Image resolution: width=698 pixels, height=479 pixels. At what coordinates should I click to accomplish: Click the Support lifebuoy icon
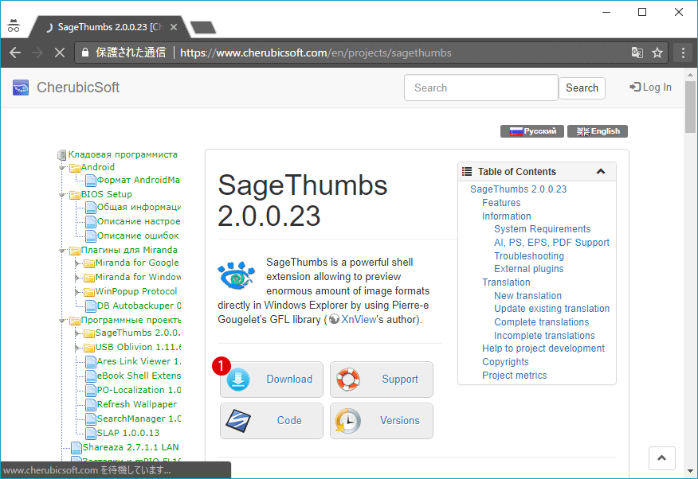pos(348,380)
